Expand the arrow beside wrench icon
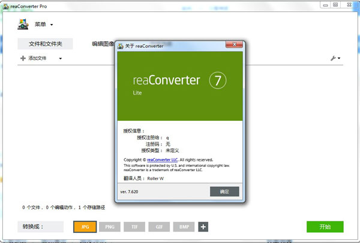The image size is (360, 243). tap(339, 59)
